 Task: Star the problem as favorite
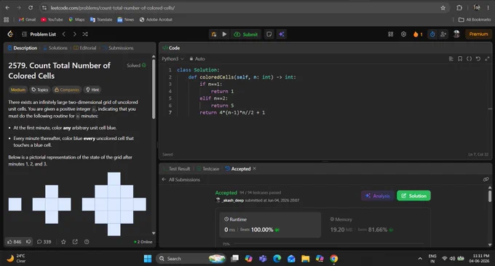pos(63,242)
